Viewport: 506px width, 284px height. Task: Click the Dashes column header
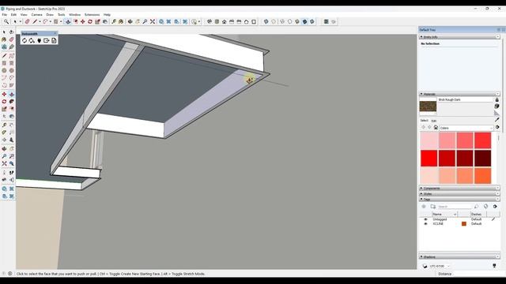click(x=476, y=214)
